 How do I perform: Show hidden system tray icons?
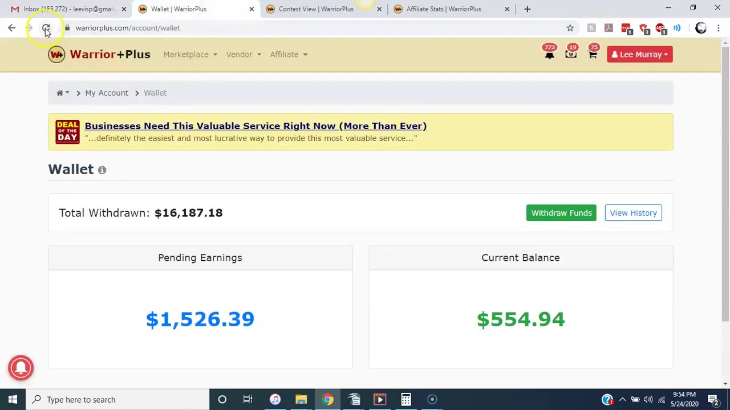coord(622,399)
